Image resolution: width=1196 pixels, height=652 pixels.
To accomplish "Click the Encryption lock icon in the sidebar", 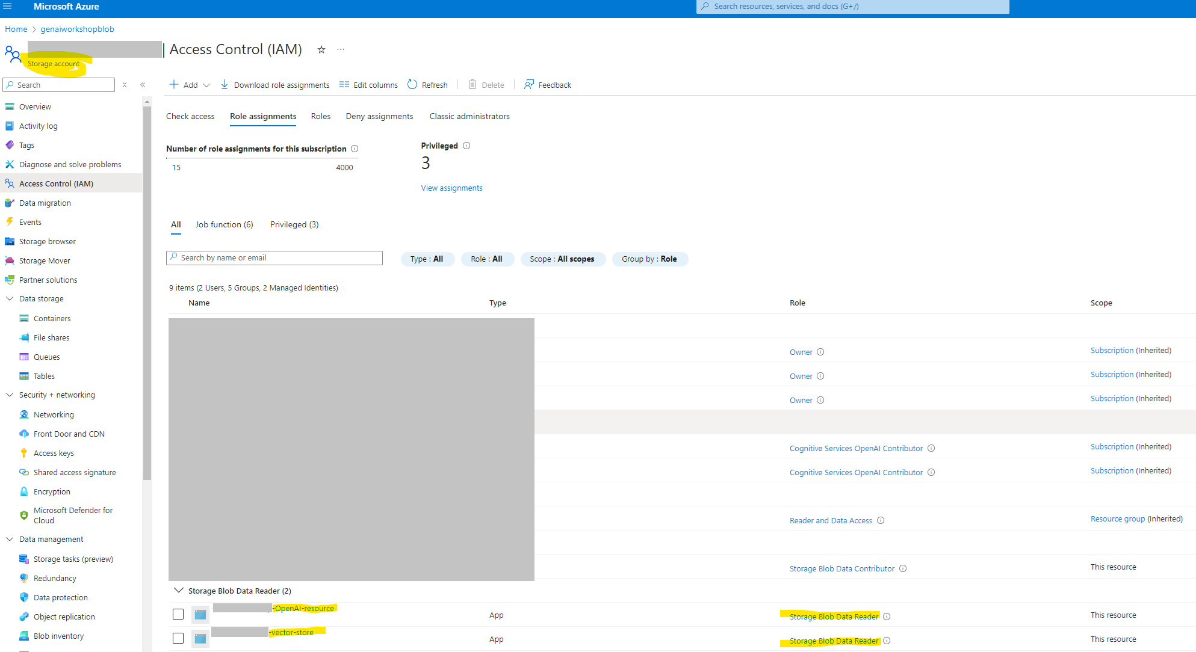I will pyautogui.click(x=24, y=491).
